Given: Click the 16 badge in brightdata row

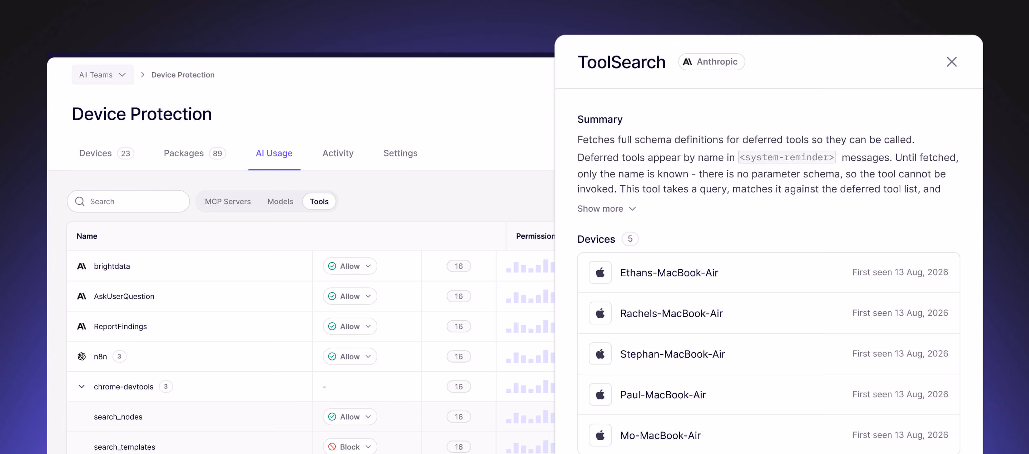Looking at the screenshot, I should pos(458,266).
